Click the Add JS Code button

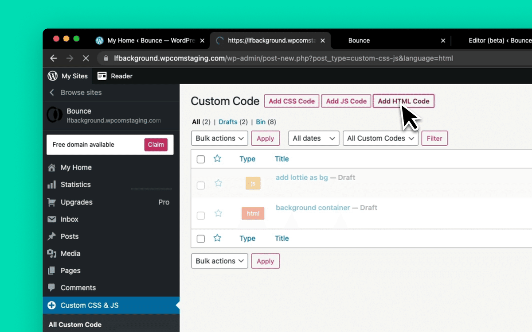pyautogui.click(x=346, y=101)
